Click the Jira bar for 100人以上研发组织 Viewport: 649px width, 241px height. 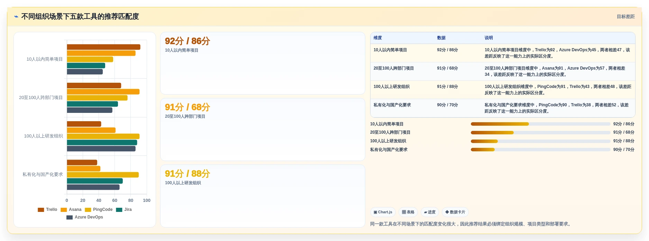click(102, 142)
